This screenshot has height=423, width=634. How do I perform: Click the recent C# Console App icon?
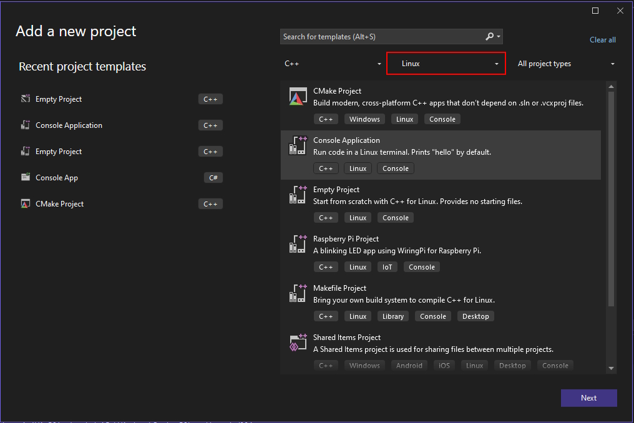26,177
